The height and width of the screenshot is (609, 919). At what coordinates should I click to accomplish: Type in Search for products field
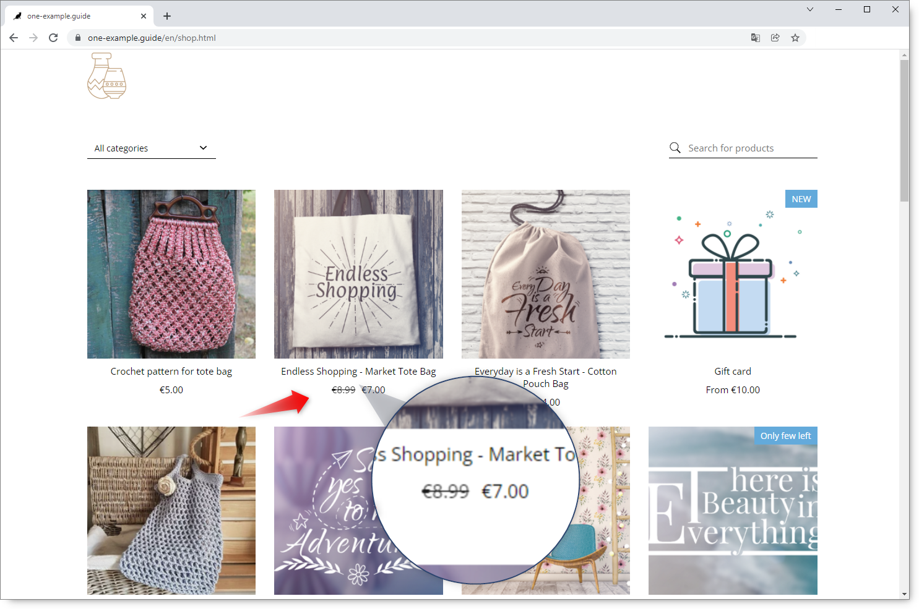click(750, 148)
